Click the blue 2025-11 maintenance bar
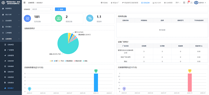The image size is (209, 95). click(x=96, y=83)
